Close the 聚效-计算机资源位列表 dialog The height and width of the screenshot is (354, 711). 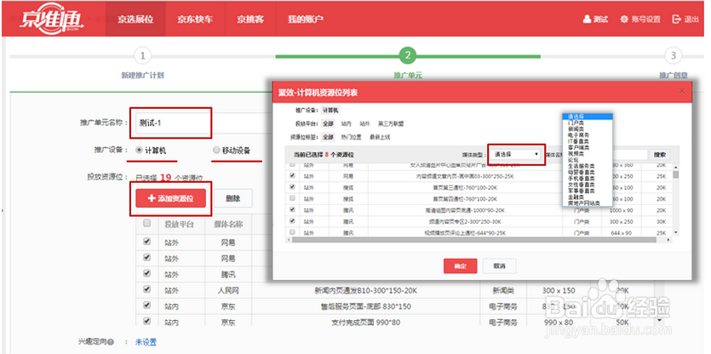pyautogui.click(x=681, y=91)
